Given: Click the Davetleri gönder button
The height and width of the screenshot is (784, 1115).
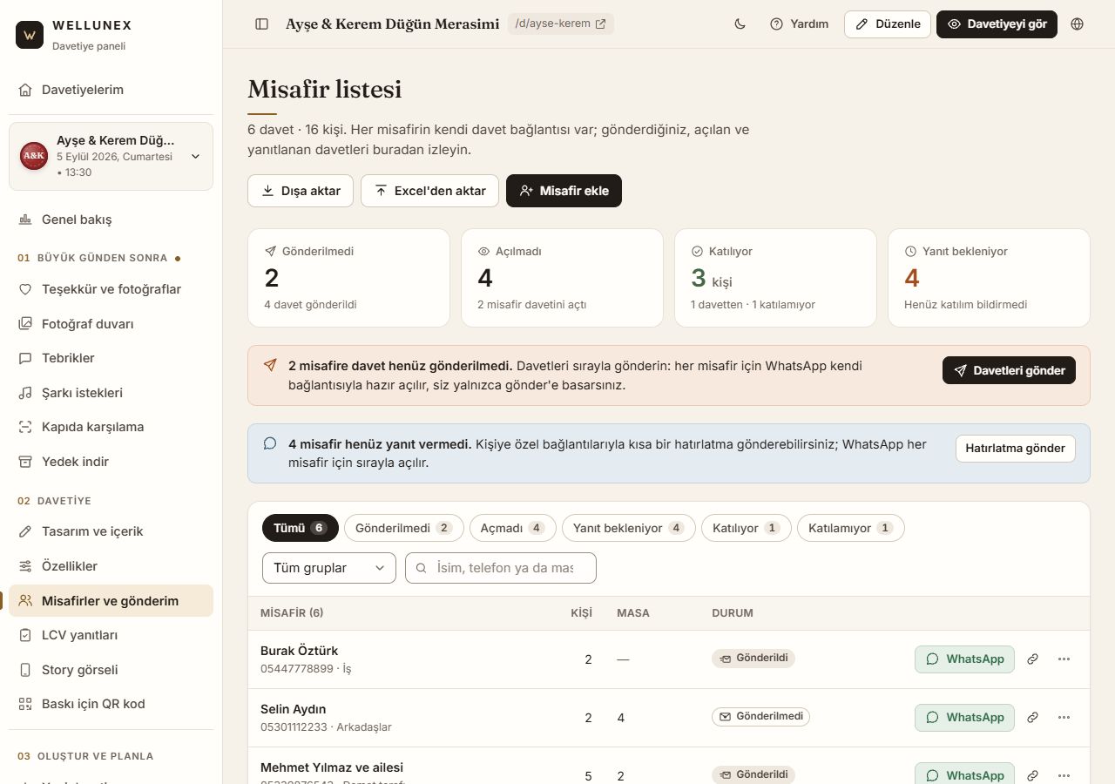Looking at the screenshot, I should (x=1009, y=370).
